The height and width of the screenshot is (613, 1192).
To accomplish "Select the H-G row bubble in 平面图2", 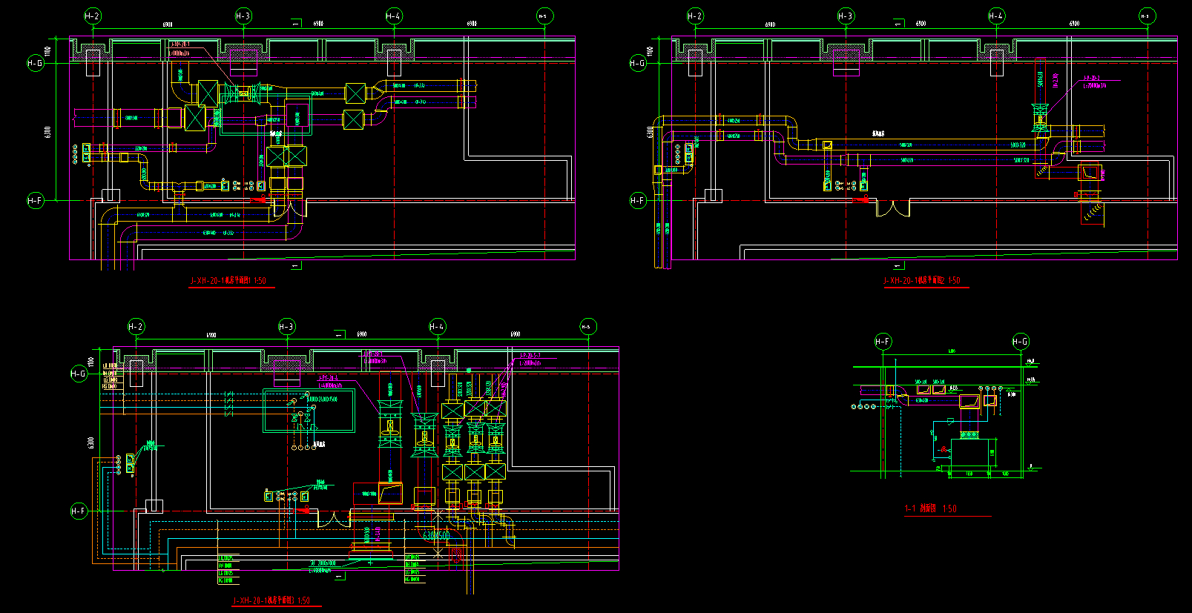I will [x=638, y=63].
